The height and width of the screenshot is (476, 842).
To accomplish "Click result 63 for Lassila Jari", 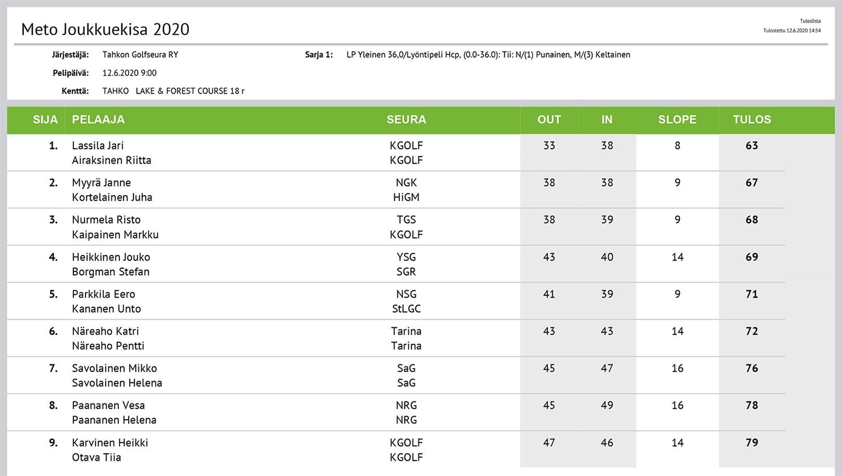I will pos(752,145).
